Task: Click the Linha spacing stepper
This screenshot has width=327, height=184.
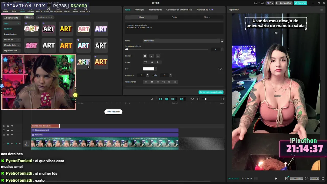Action: 171,75
